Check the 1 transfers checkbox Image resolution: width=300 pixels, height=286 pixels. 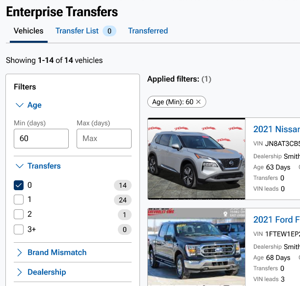[19, 200]
